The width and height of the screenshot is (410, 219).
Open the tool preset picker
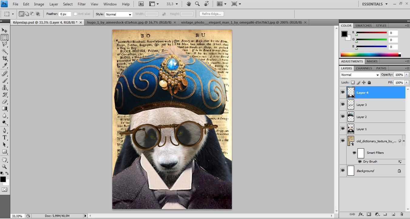[x=9, y=14]
